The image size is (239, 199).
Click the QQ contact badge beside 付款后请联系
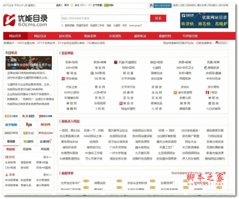(221, 43)
